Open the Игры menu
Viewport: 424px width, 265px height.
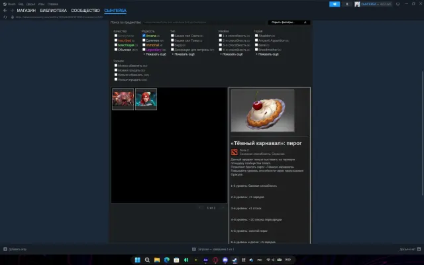click(x=41, y=4)
